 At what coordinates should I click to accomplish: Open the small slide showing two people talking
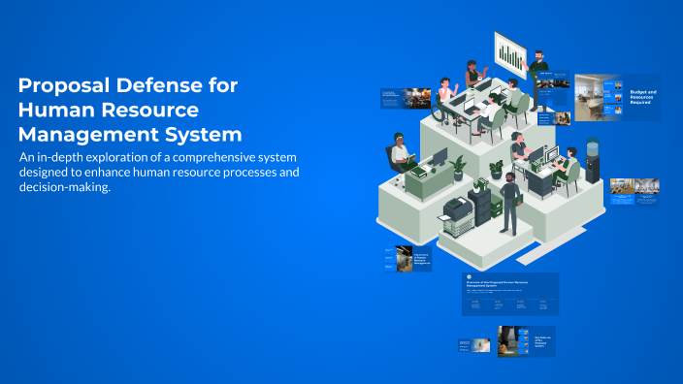click(x=473, y=345)
